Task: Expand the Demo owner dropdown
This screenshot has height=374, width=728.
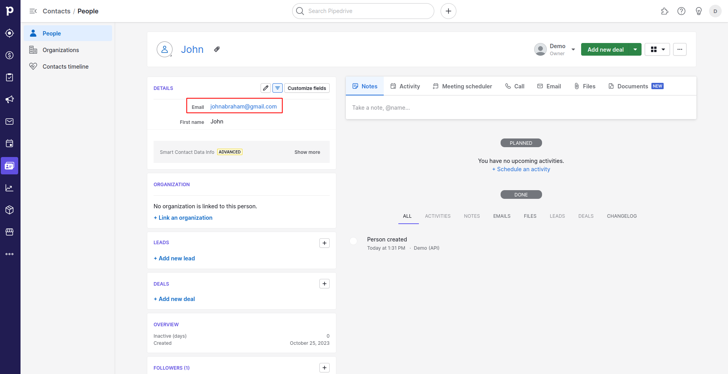Action: [573, 49]
